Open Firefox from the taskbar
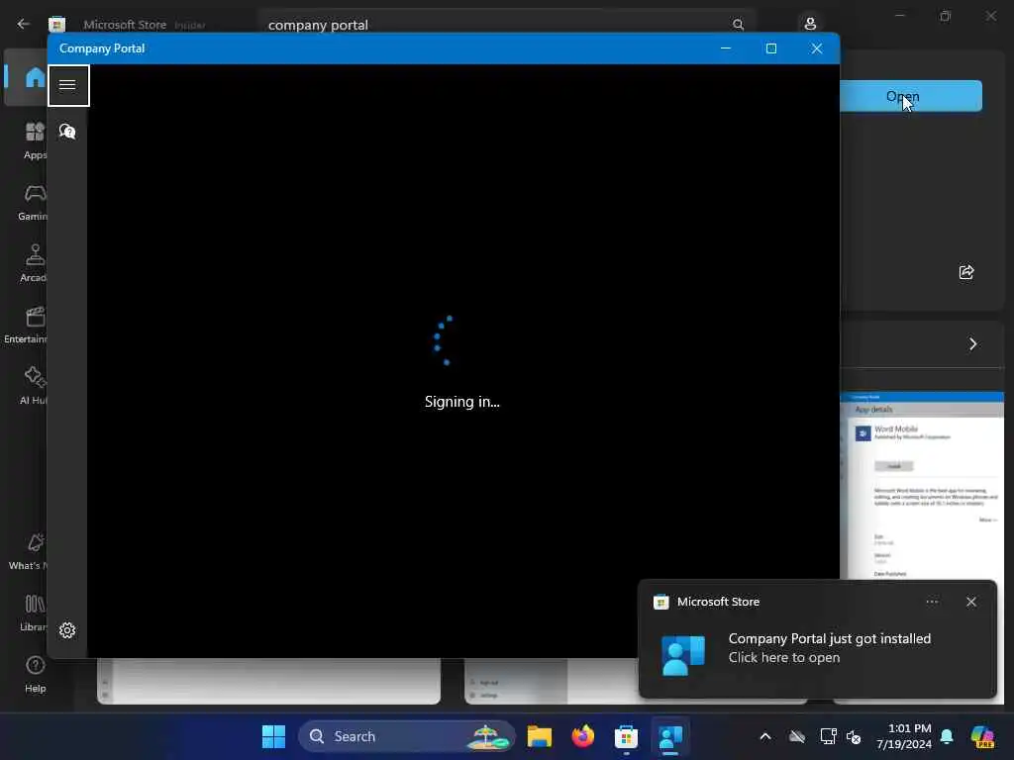 click(582, 736)
